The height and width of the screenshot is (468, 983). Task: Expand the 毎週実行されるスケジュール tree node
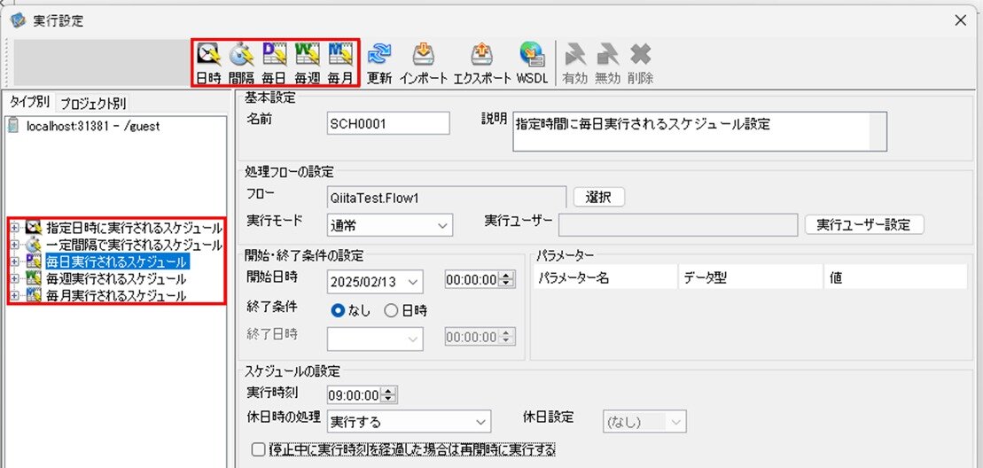coord(14,279)
